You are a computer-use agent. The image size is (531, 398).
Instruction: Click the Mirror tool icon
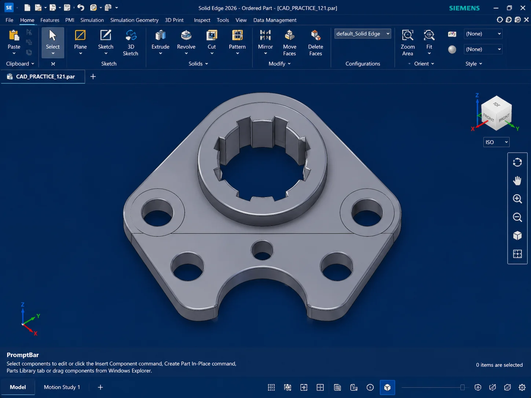pyautogui.click(x=265, y=35)
